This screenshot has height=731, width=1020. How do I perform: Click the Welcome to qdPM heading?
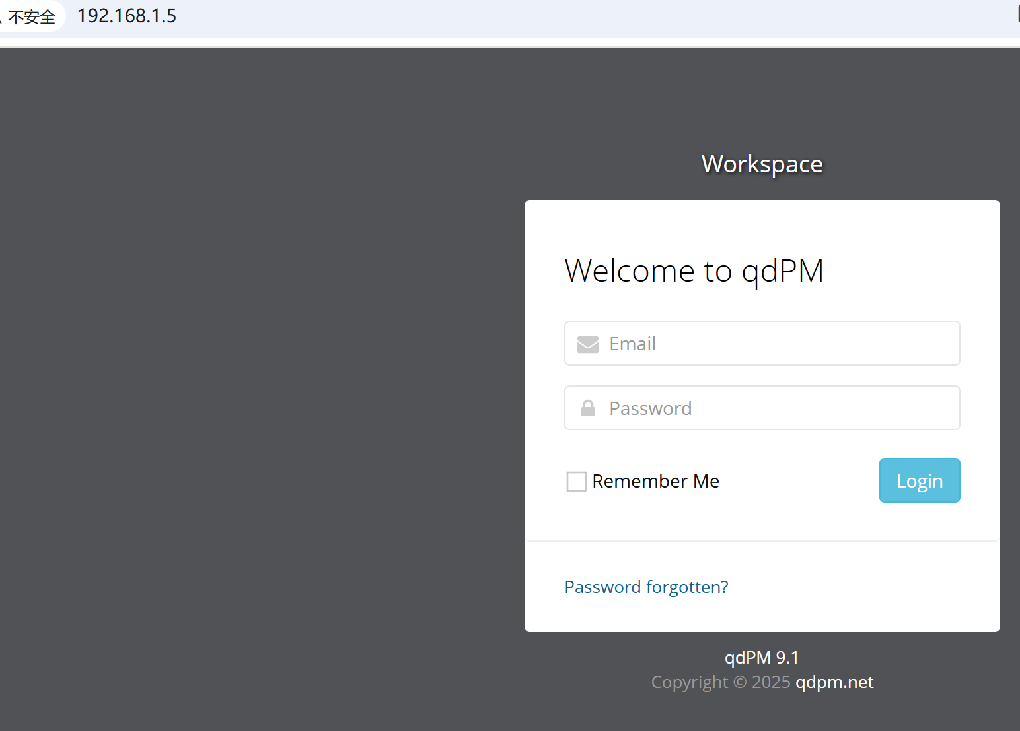(x=694, y=271)
